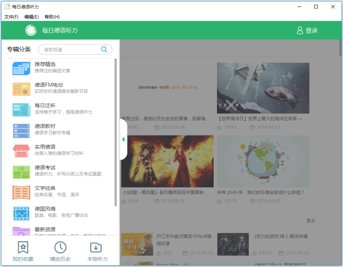Click the 搜索频道 search input field

[70, 49]
